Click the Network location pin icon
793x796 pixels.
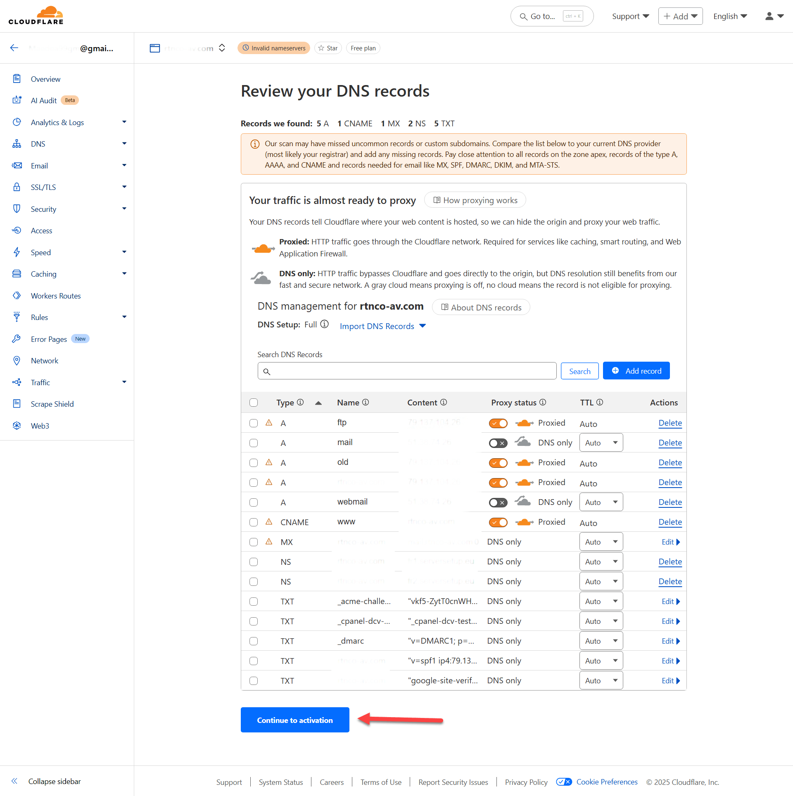17,360
